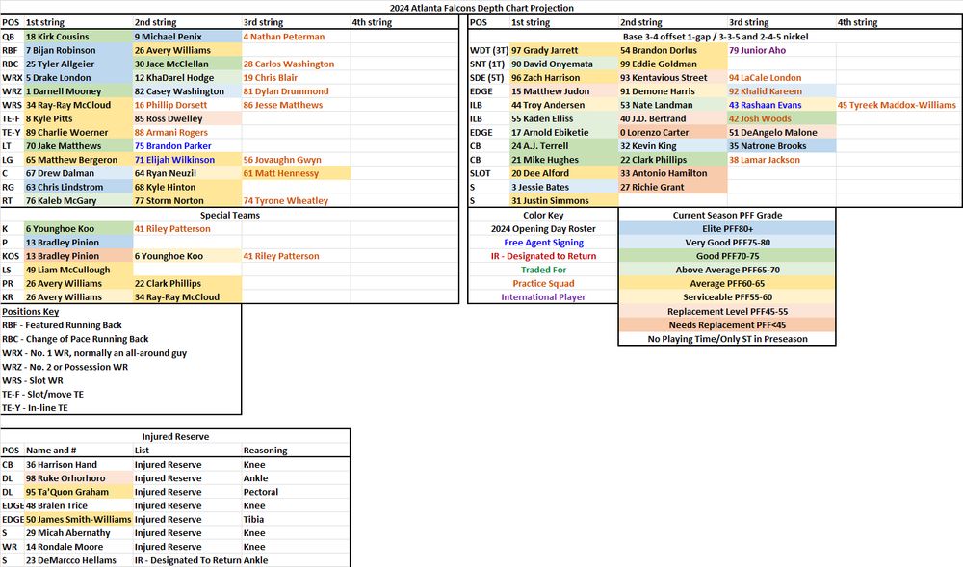
Task: Click 'Current Season PFF Grade' header
Action: [727, 216]
